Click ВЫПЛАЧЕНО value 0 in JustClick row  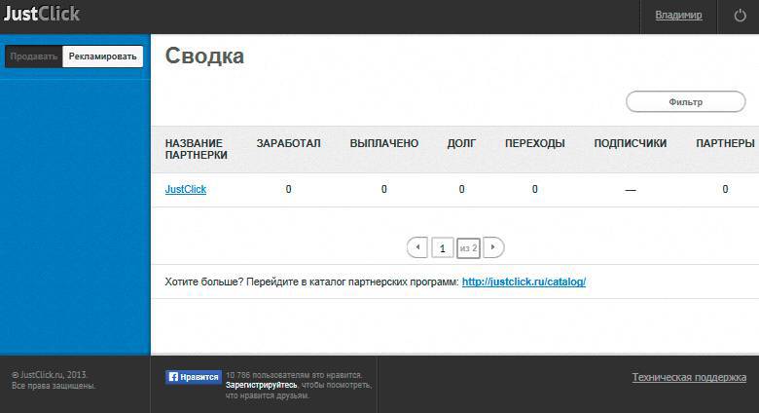(x=383, y=190)
